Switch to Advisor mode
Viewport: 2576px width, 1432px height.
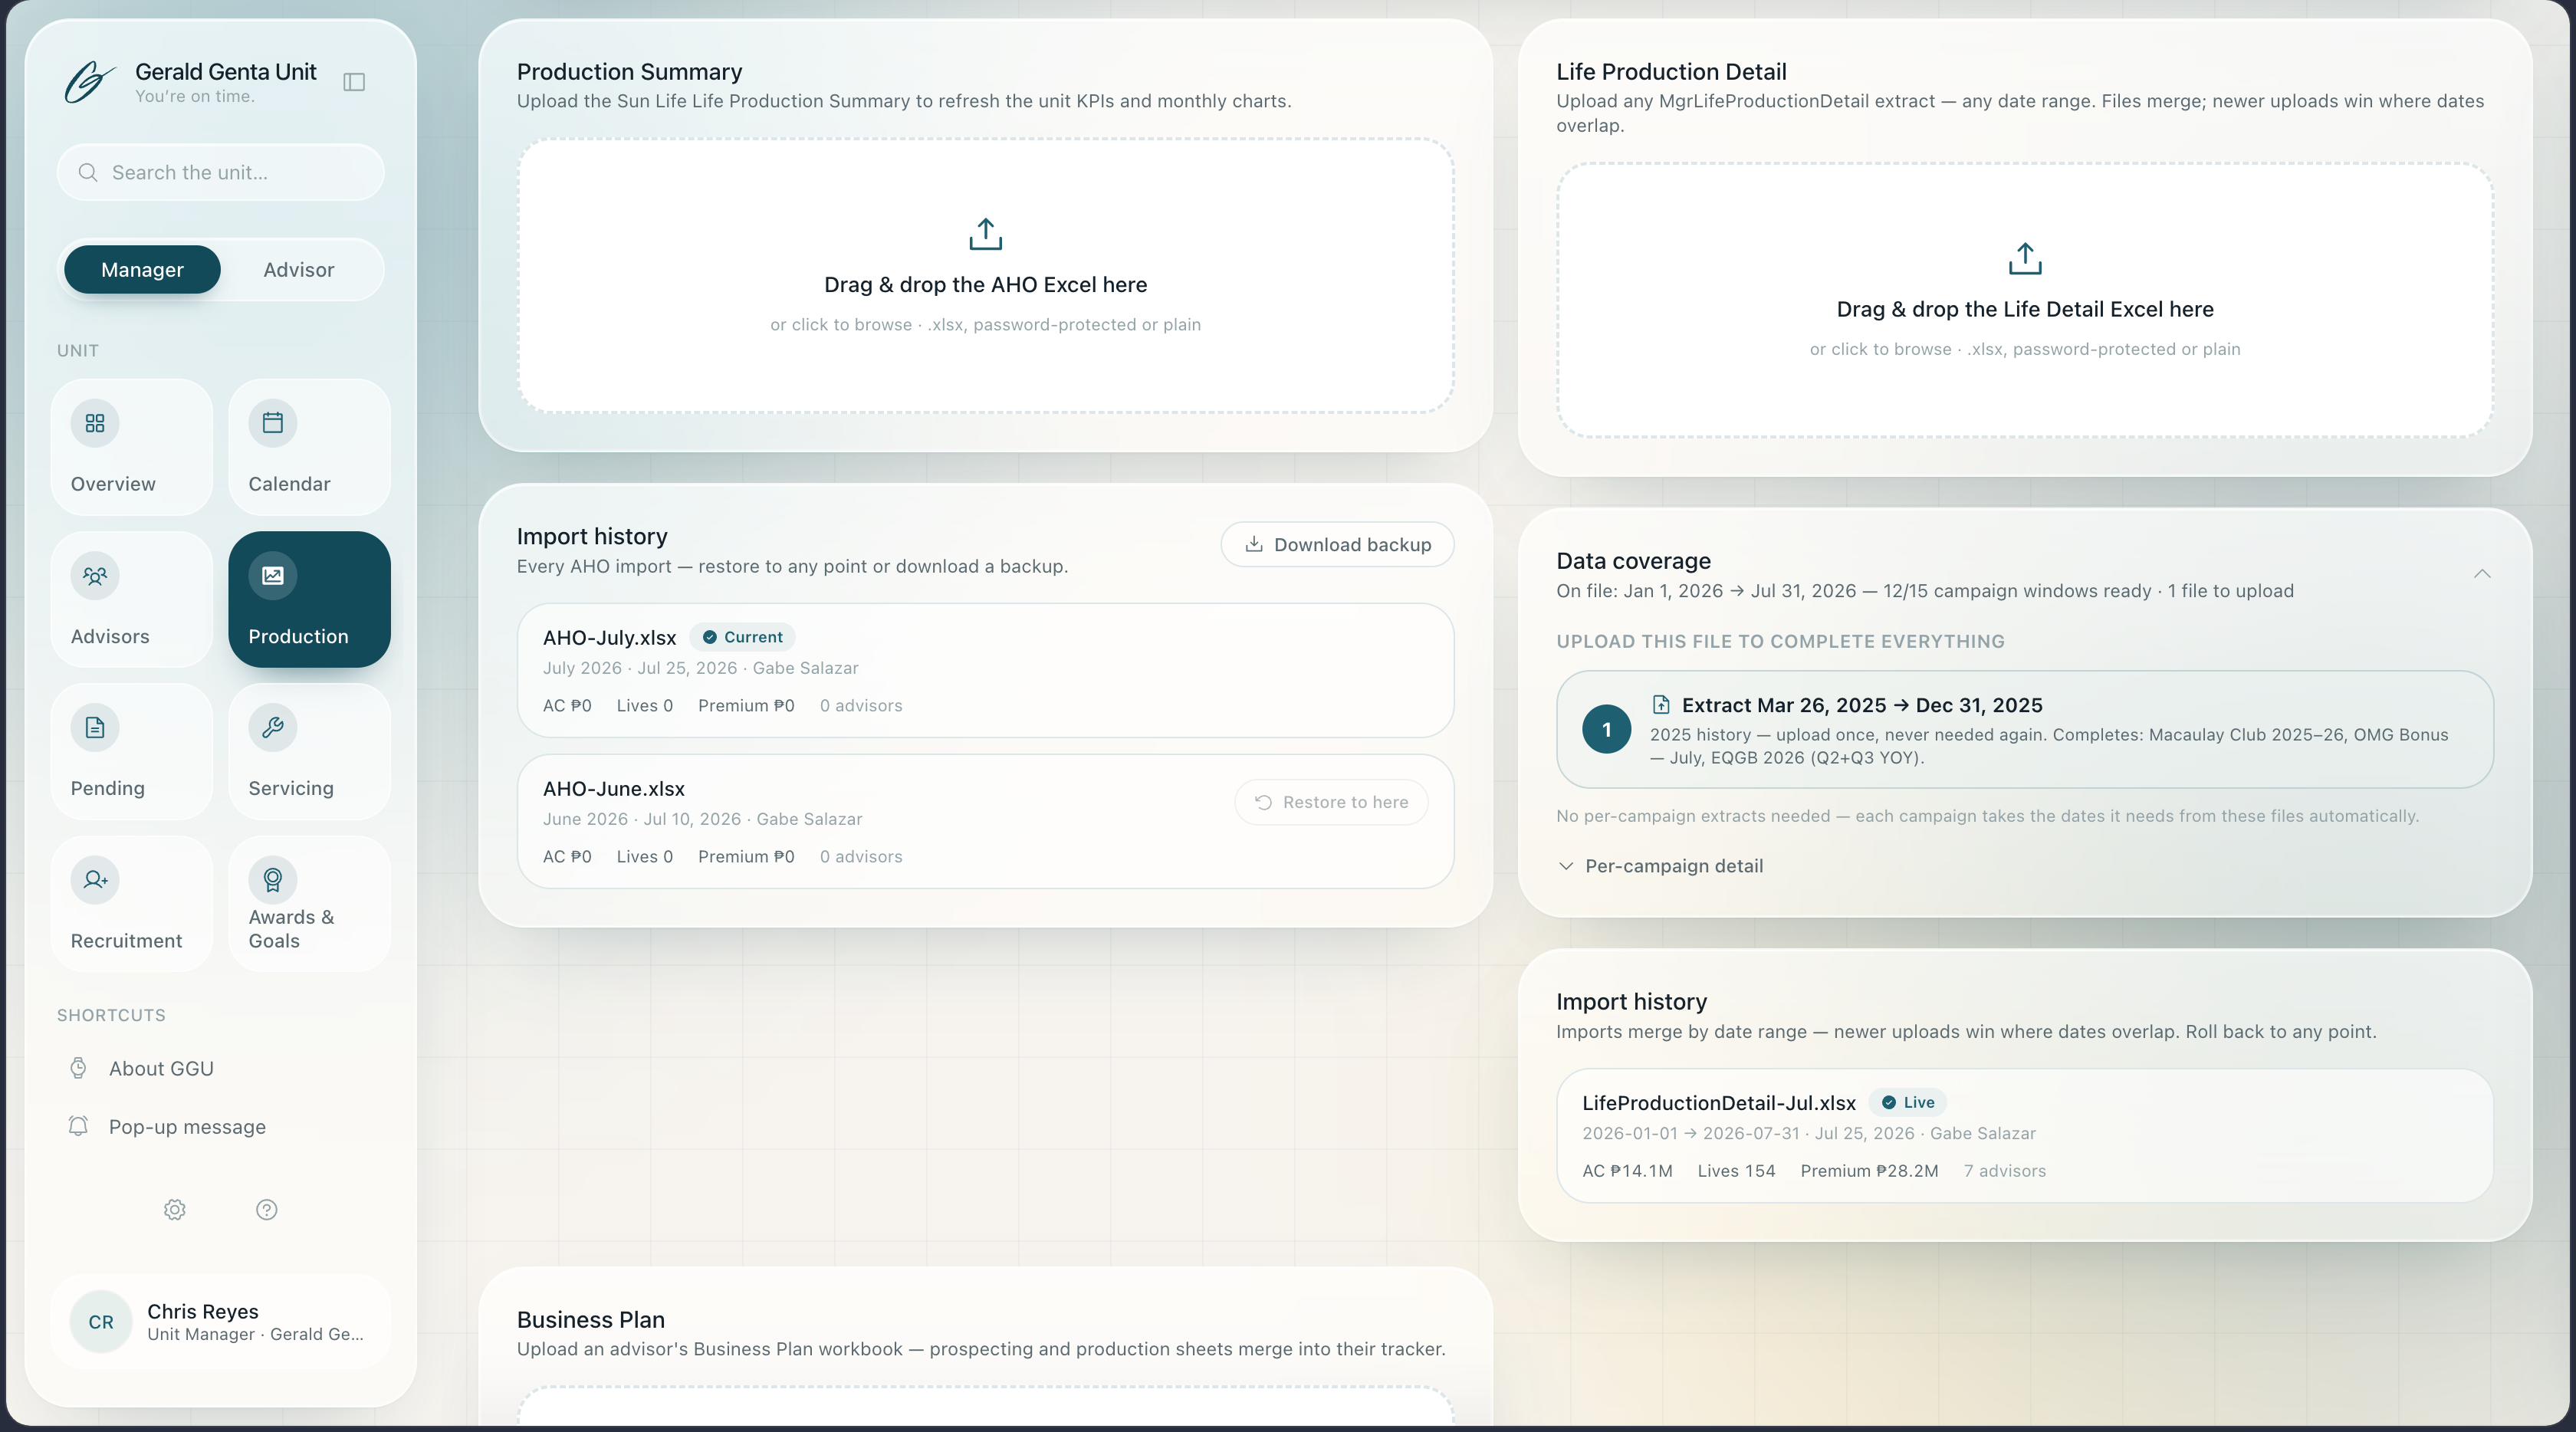[299, 270]
